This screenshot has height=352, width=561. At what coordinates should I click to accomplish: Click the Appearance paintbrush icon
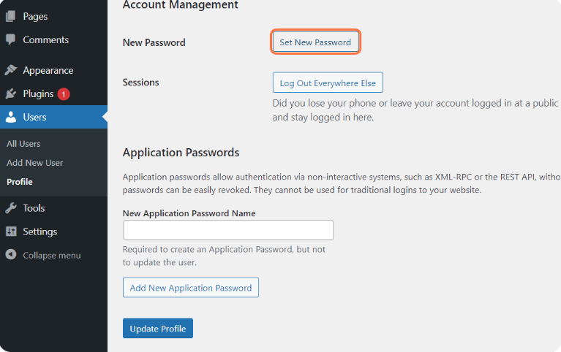point(10,71)
